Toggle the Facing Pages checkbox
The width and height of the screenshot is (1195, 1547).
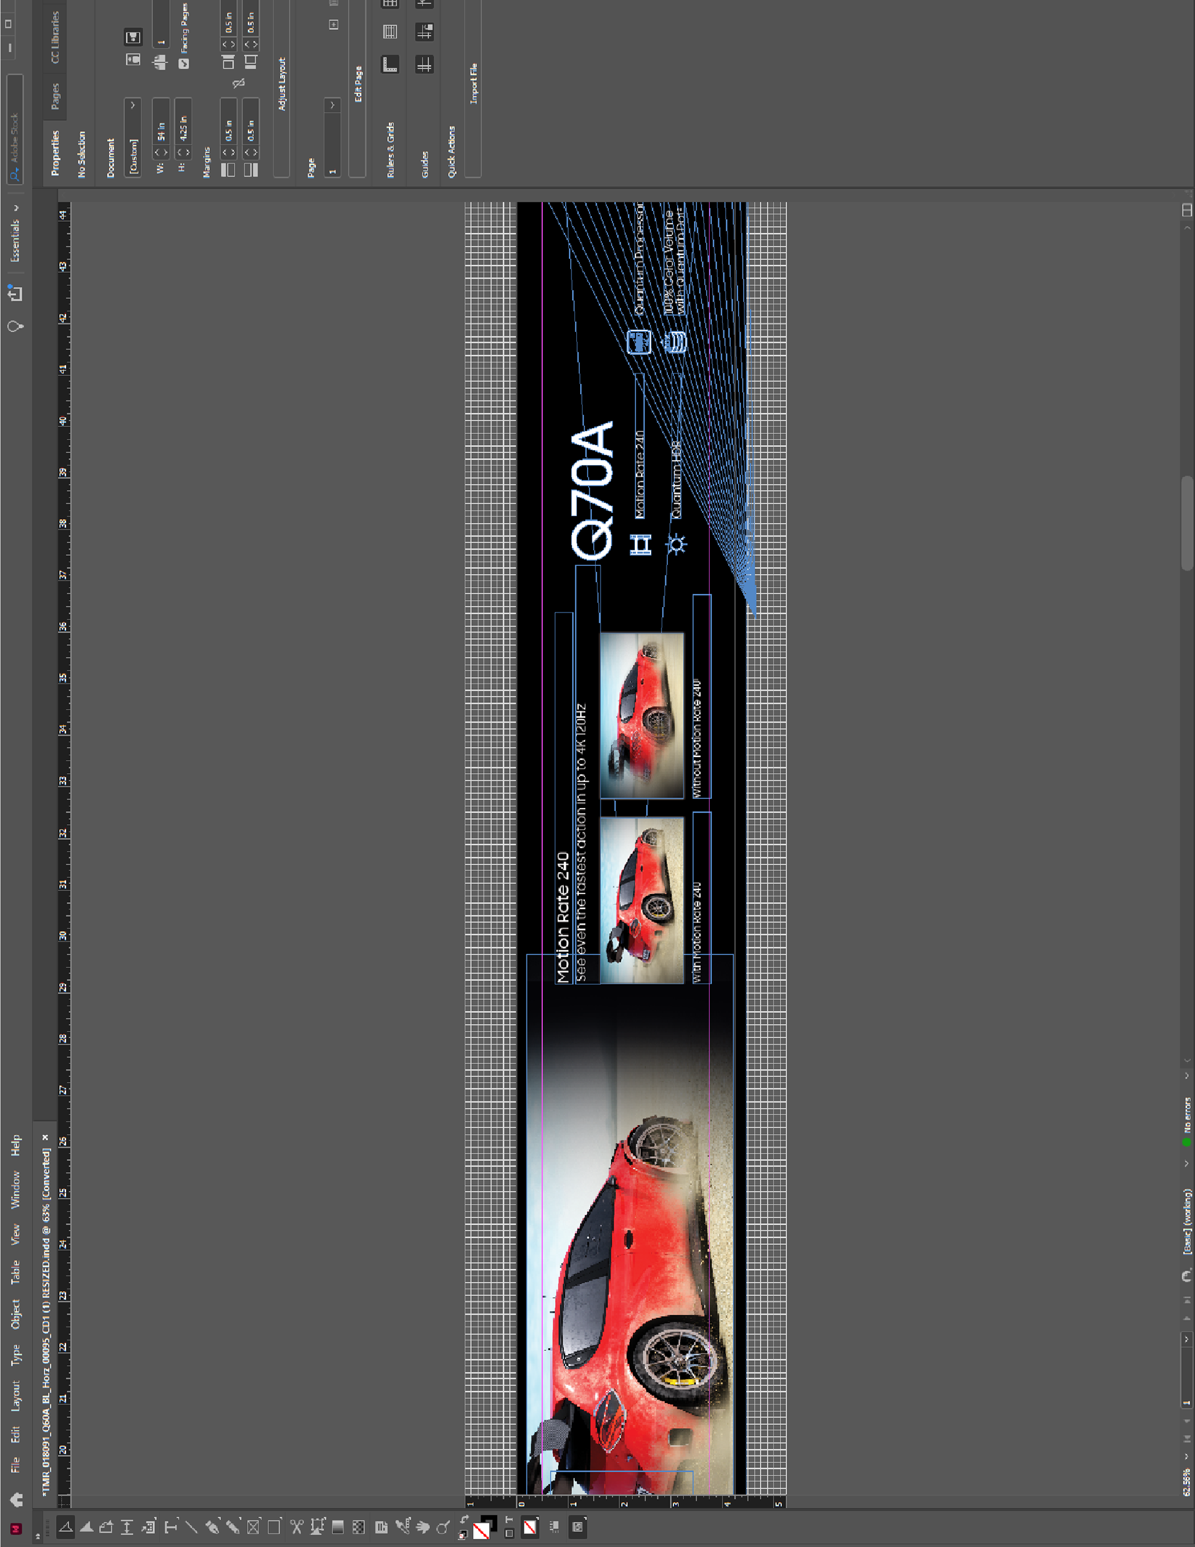click(x=184, y=63)
